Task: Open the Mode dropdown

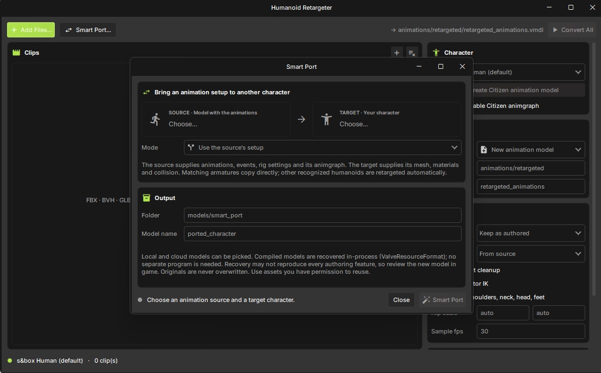Action: coord(322,147)
